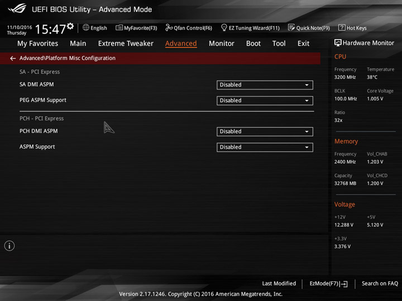Expand the ASPM Support dropdown
This screenshot has height=301, width=402.
pyautogui.click(x=265, y=147)
